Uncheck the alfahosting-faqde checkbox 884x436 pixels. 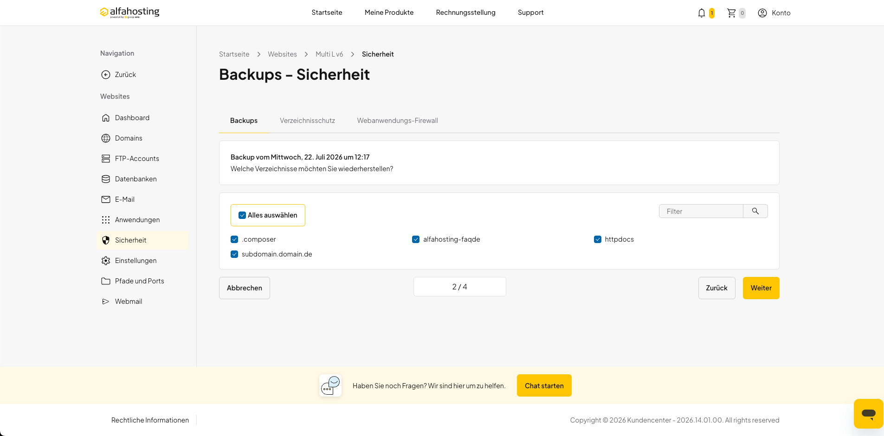coord(416,239)
